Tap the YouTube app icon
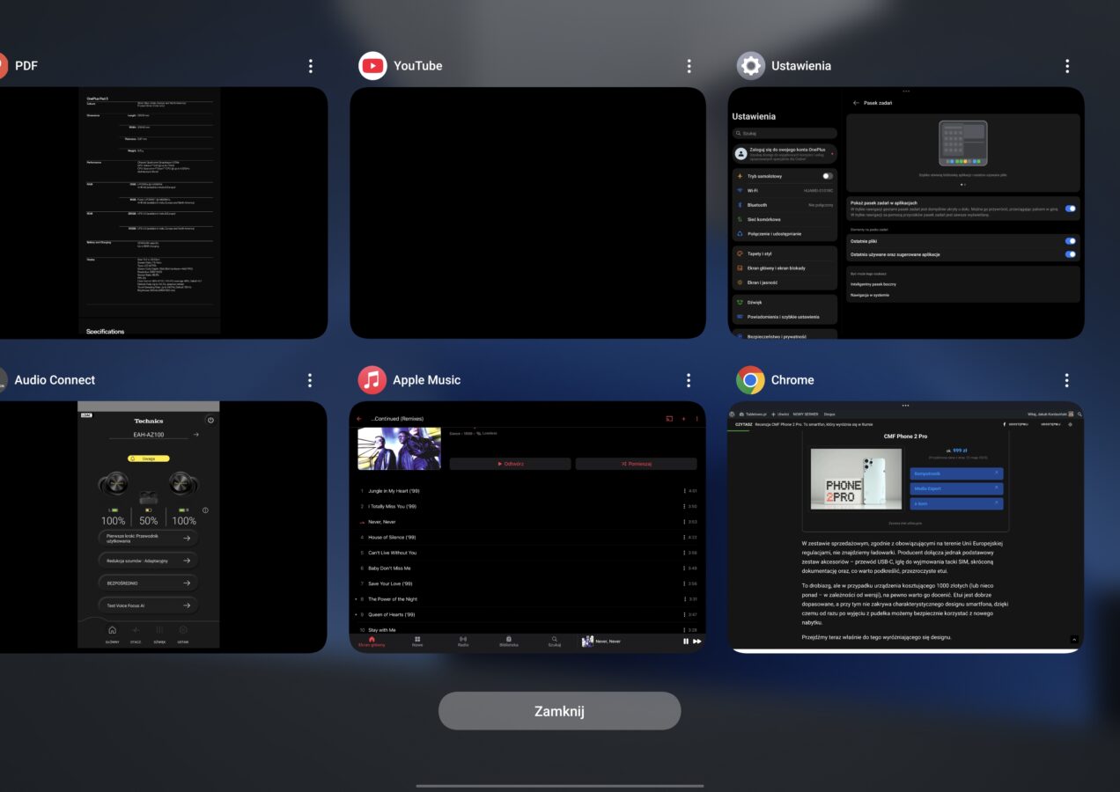1120x792 pixels. point(372,66)
